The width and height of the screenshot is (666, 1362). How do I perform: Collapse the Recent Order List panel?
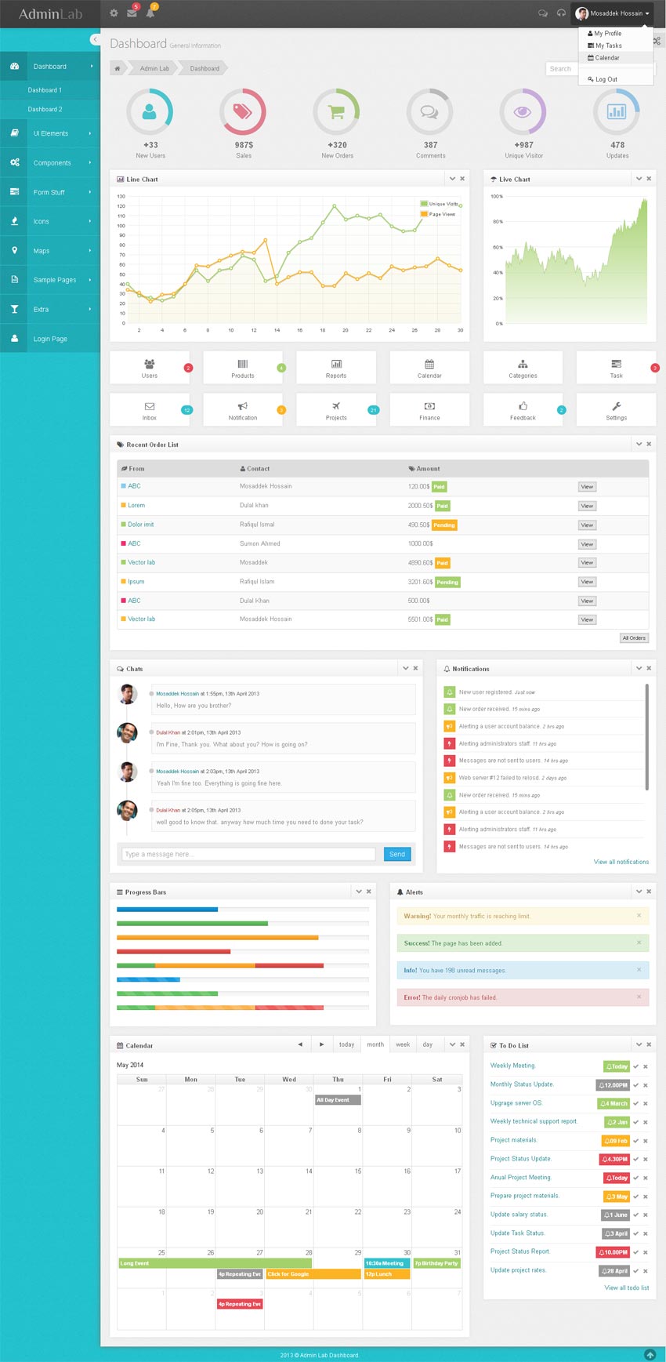pos(639,444)
